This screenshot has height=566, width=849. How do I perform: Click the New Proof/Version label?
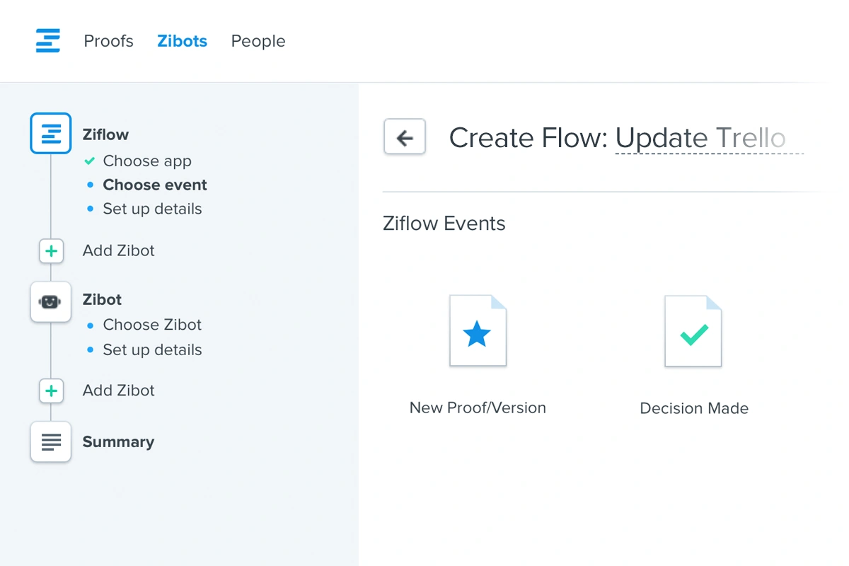point(478,408)
